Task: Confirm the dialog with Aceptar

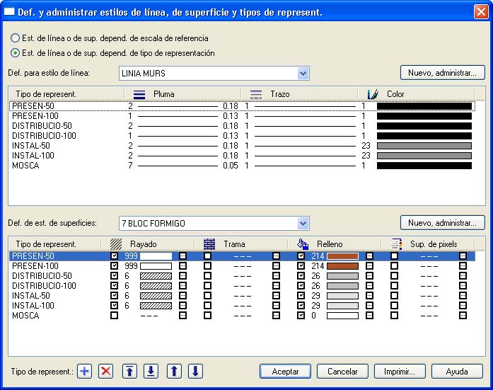Action: [285, 372]
